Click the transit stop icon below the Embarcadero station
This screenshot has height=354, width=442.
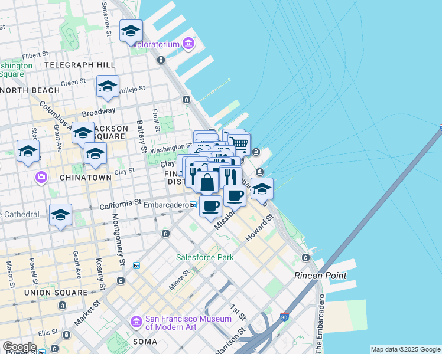point(165,233)
